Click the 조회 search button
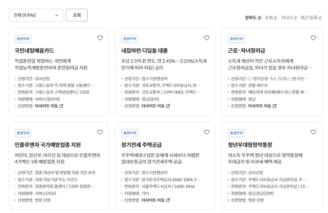This screenshot has width=328, height=213. coord(77,15)
